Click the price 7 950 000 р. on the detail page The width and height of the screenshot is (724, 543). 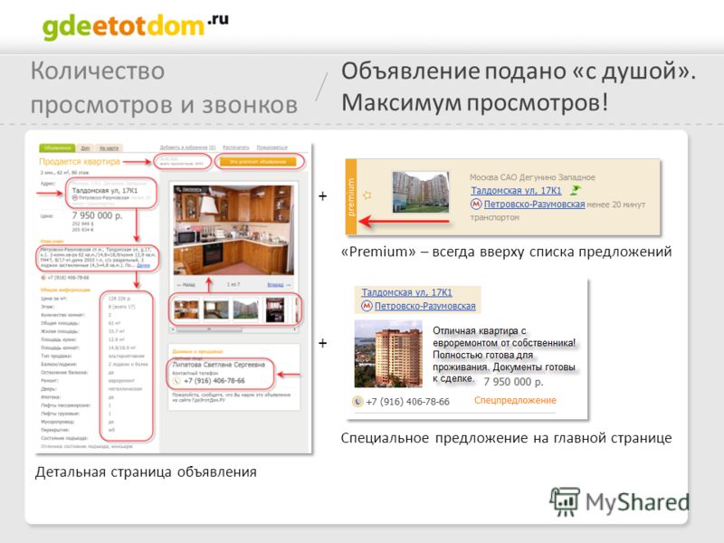click(98, 215)
